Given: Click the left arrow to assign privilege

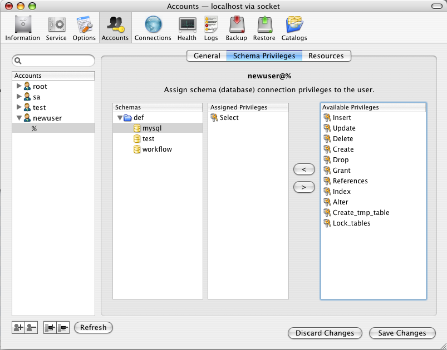Looking at the screenshot, I should click(x=304, y=170).
